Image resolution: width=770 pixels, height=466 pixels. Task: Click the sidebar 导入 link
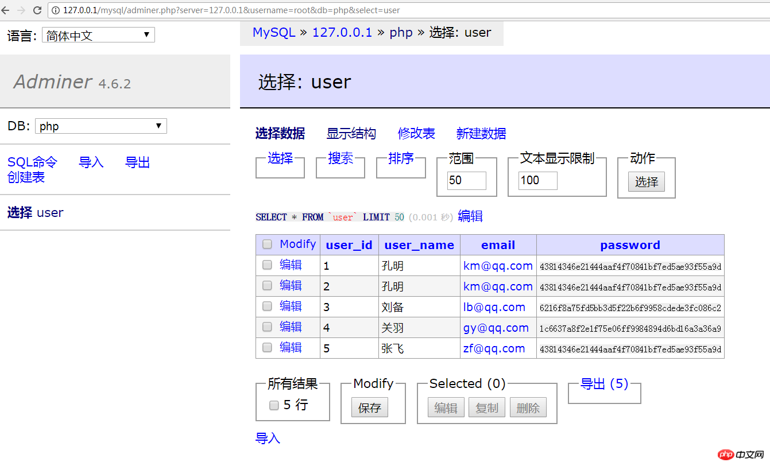[x=91, y=162]
